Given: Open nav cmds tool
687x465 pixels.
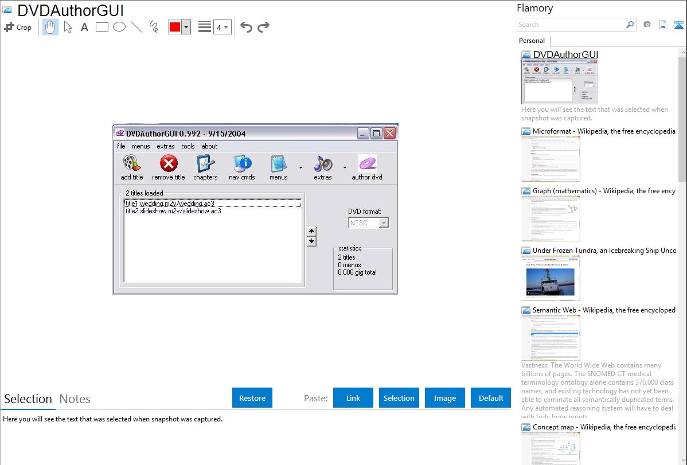Looking at the screenshot, I should (x=242, y=167).
